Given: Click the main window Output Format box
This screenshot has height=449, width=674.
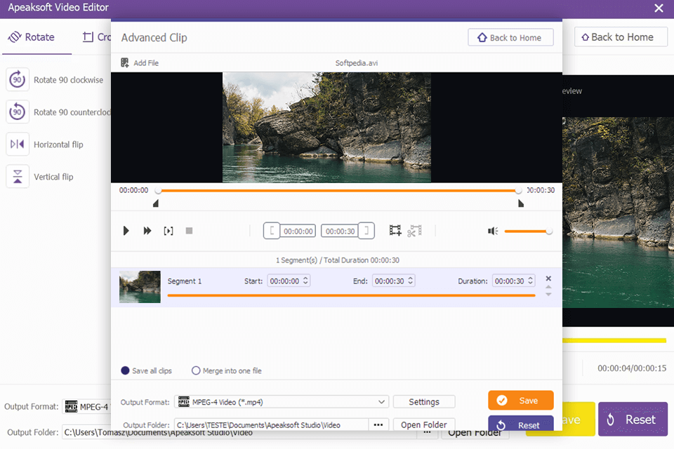Looking at the screenshot, I should click(87, 406).
